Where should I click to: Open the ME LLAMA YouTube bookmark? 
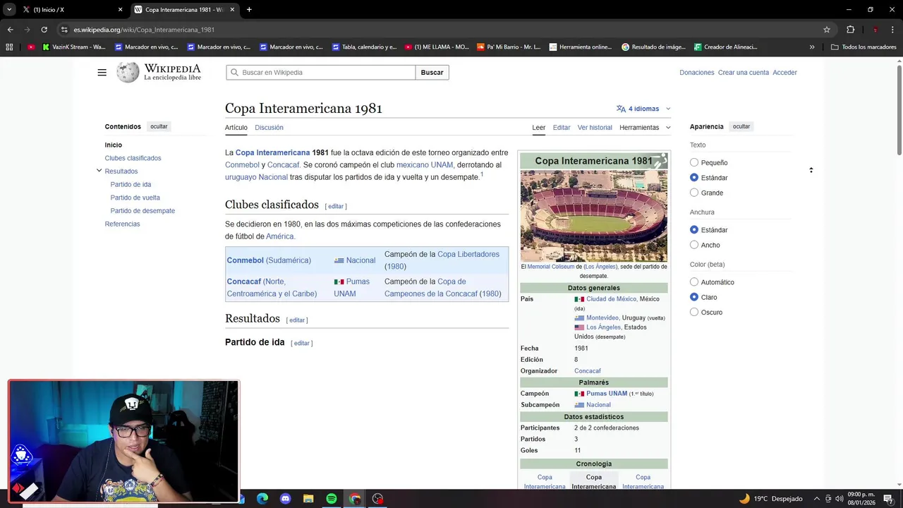437,47
